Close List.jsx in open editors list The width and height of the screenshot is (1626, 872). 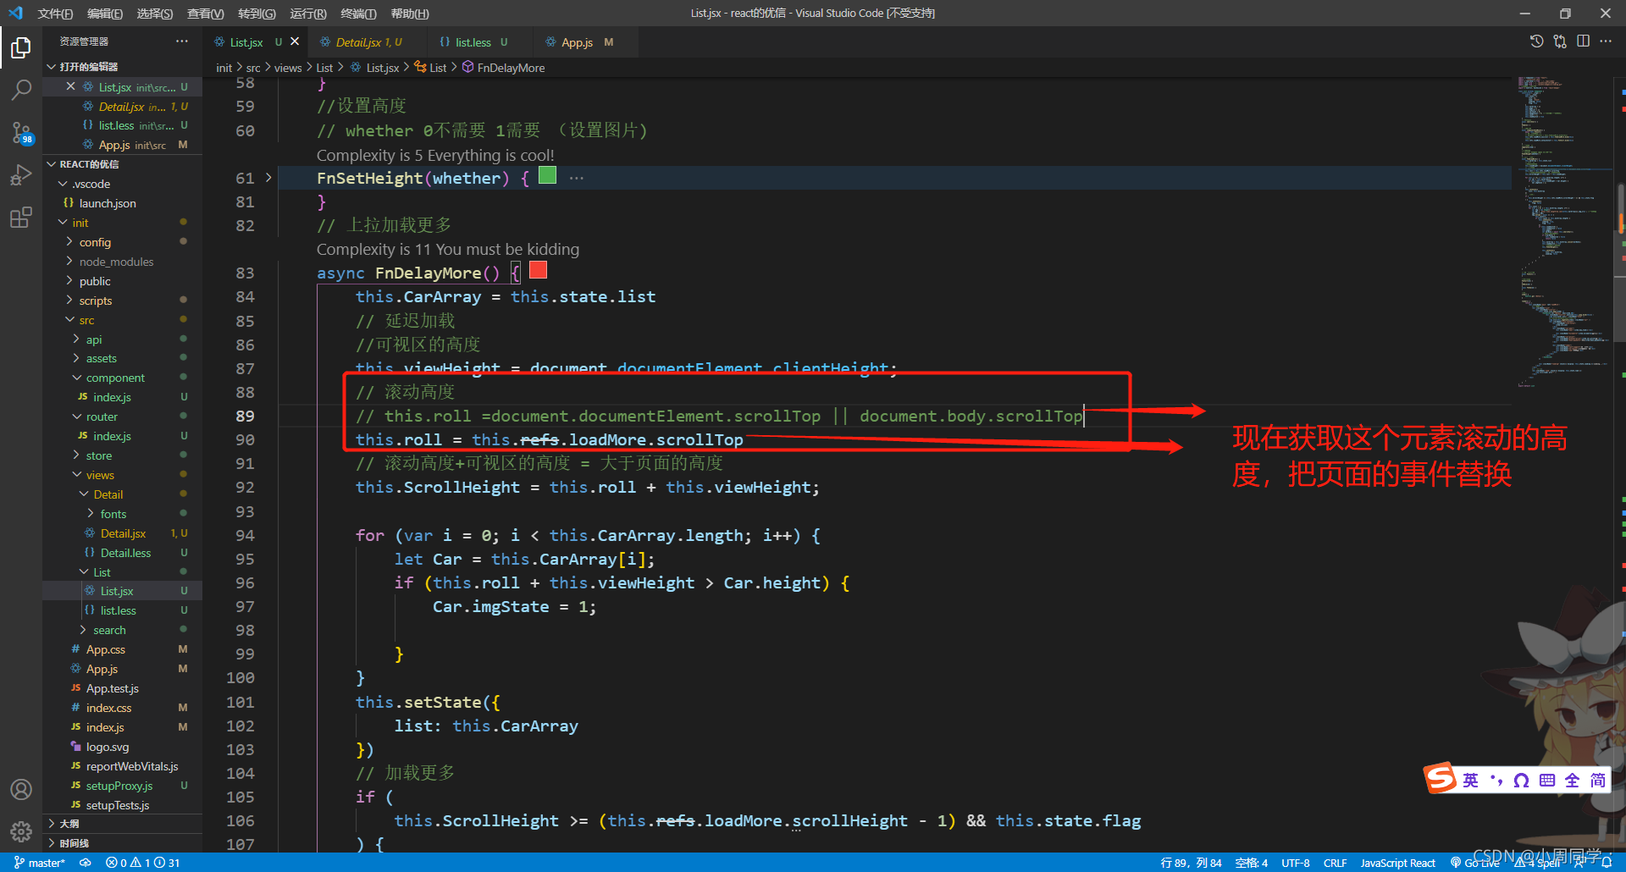pyautogui.click(x=71, y=86)
